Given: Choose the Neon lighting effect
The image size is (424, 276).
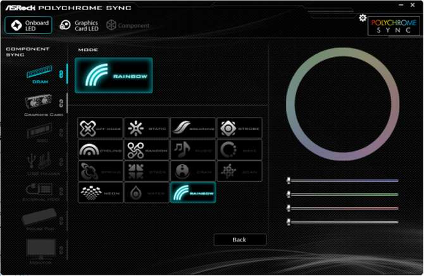Looking at the screenshot, I should click(100, 192).
